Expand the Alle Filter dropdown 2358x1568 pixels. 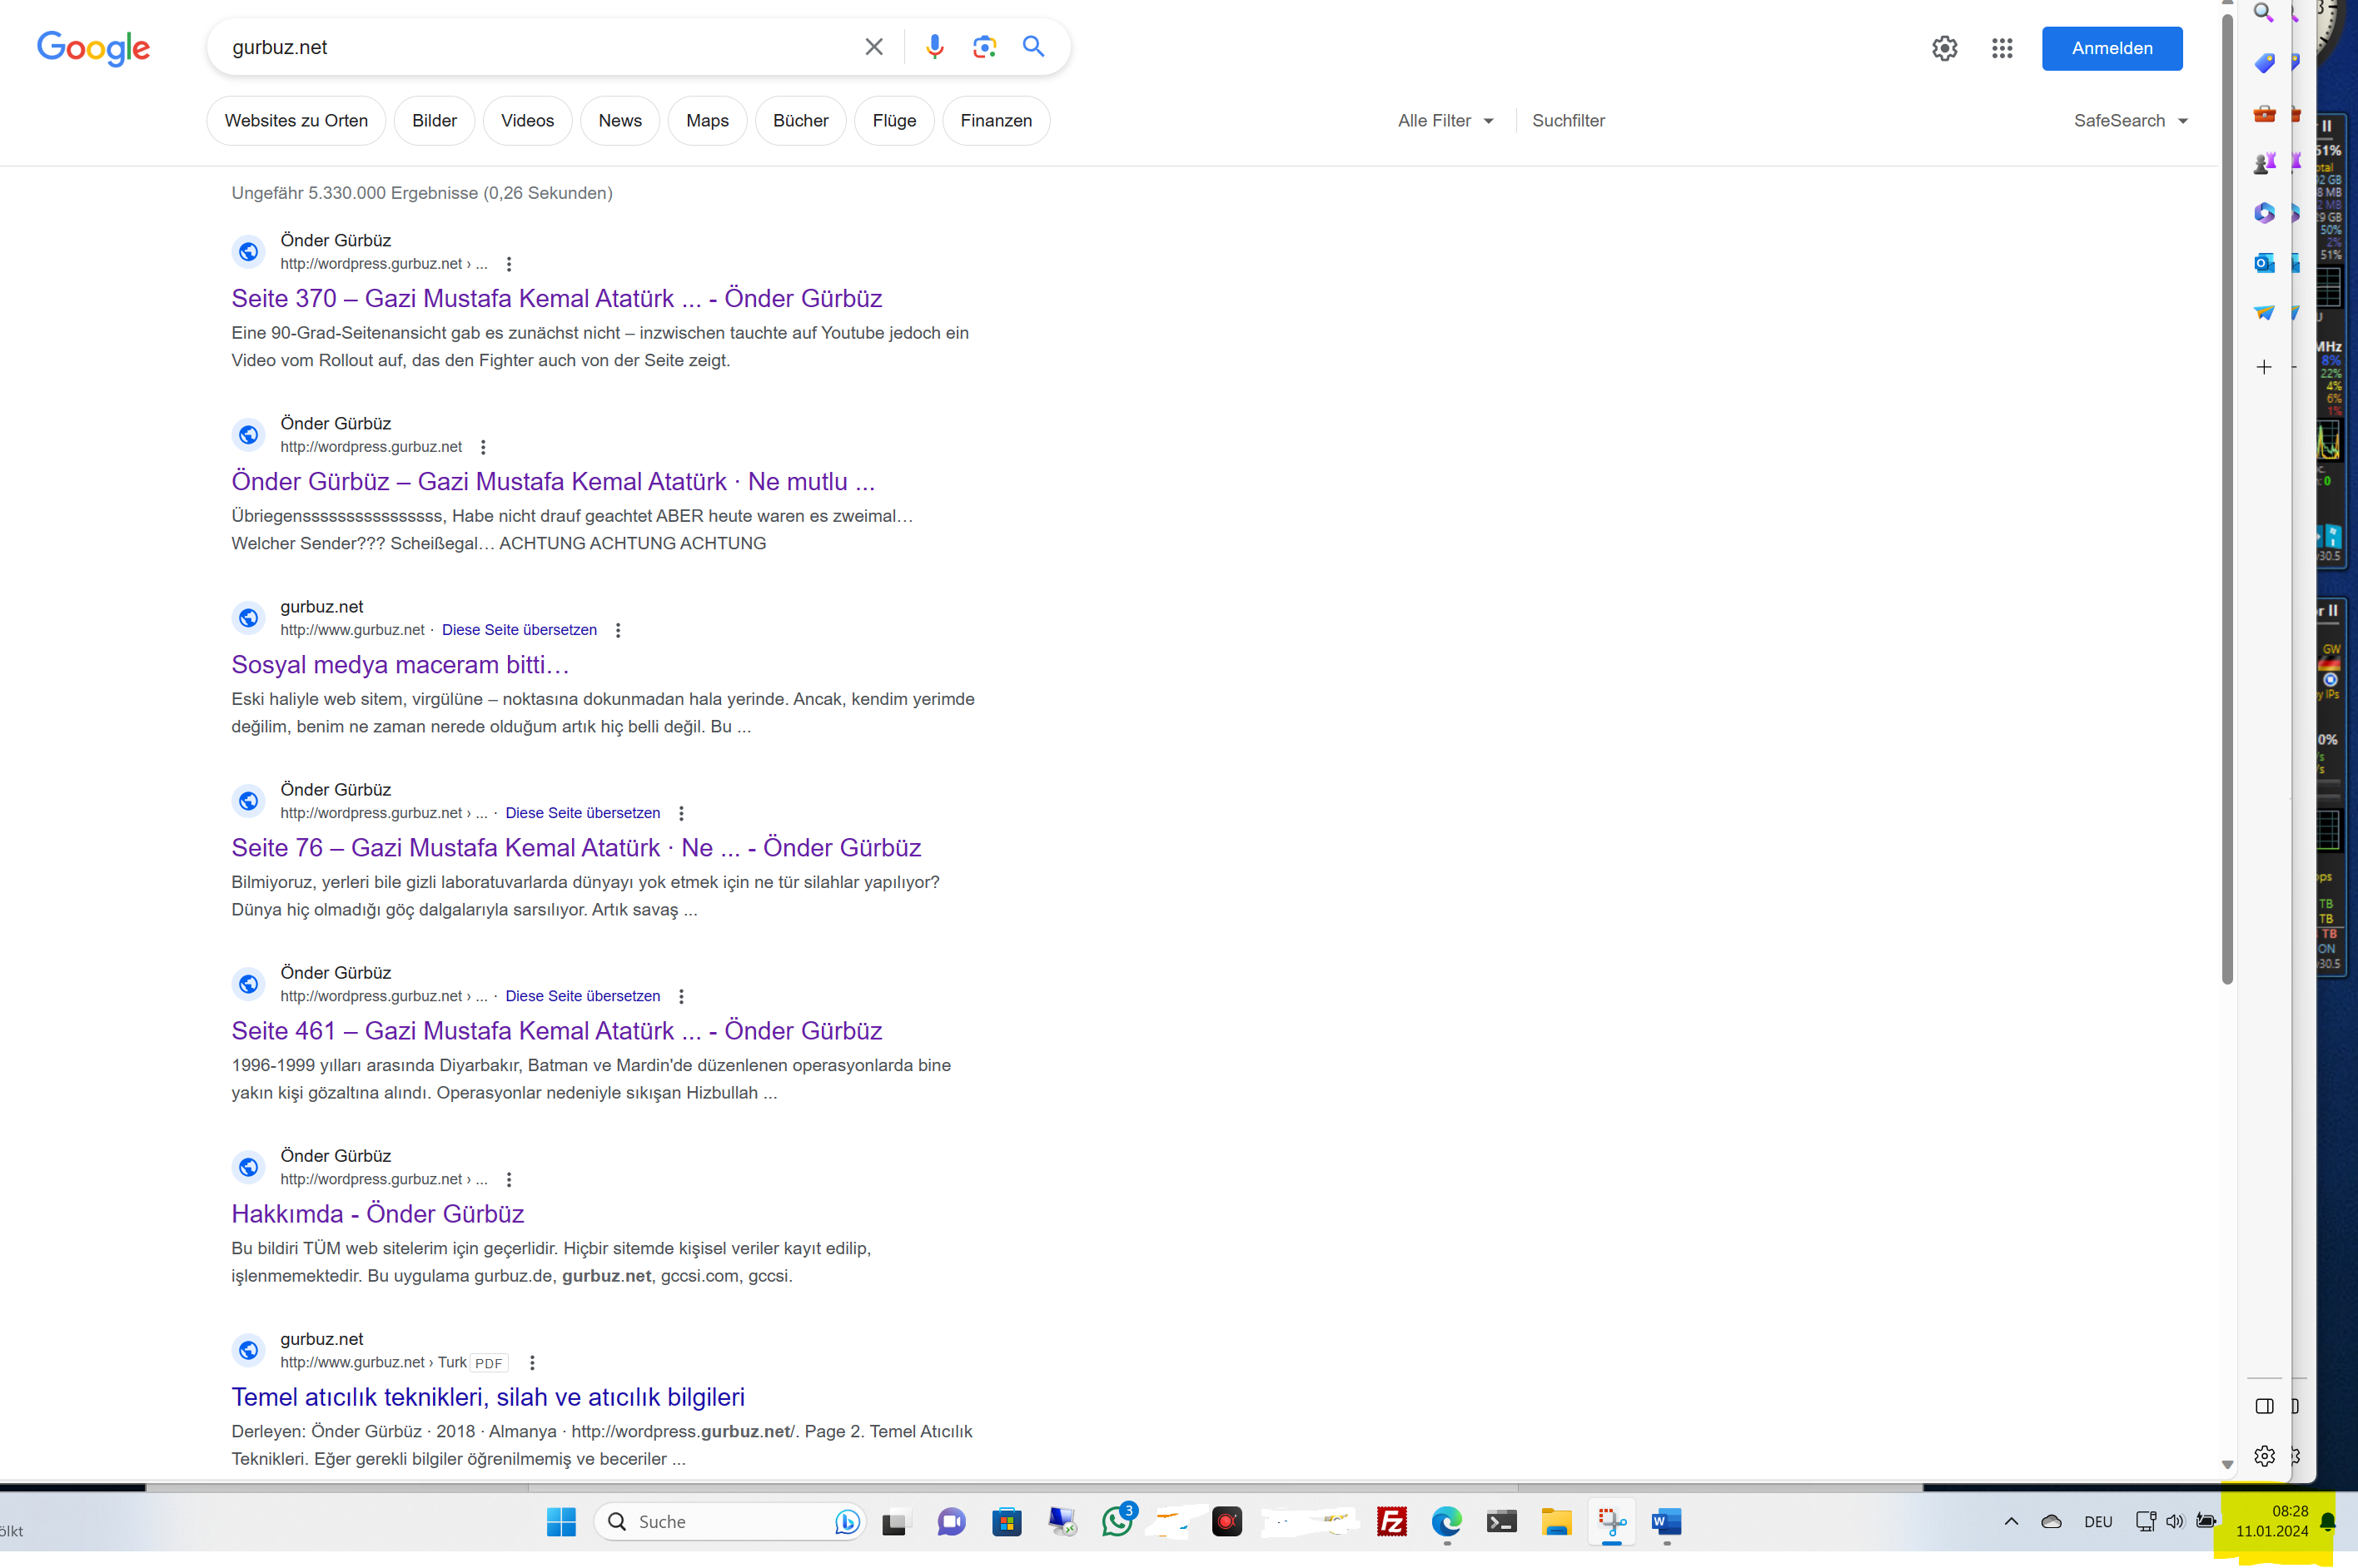1445,120
